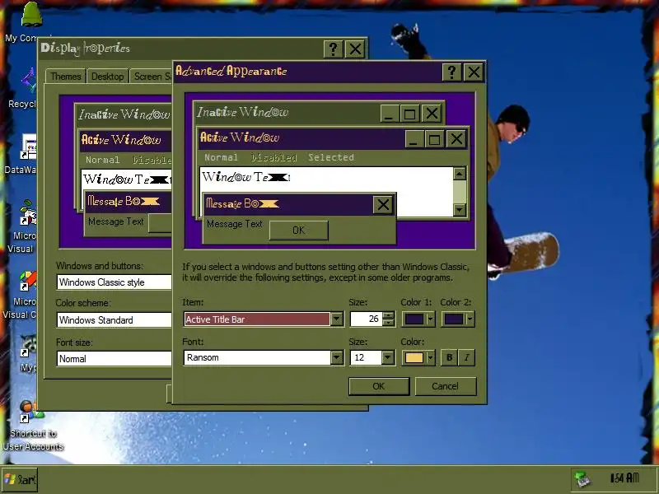Click the help button in Display Properties
Image resolution: width=659 pixels, height=494 pixels.
click(x=334, y=49)
